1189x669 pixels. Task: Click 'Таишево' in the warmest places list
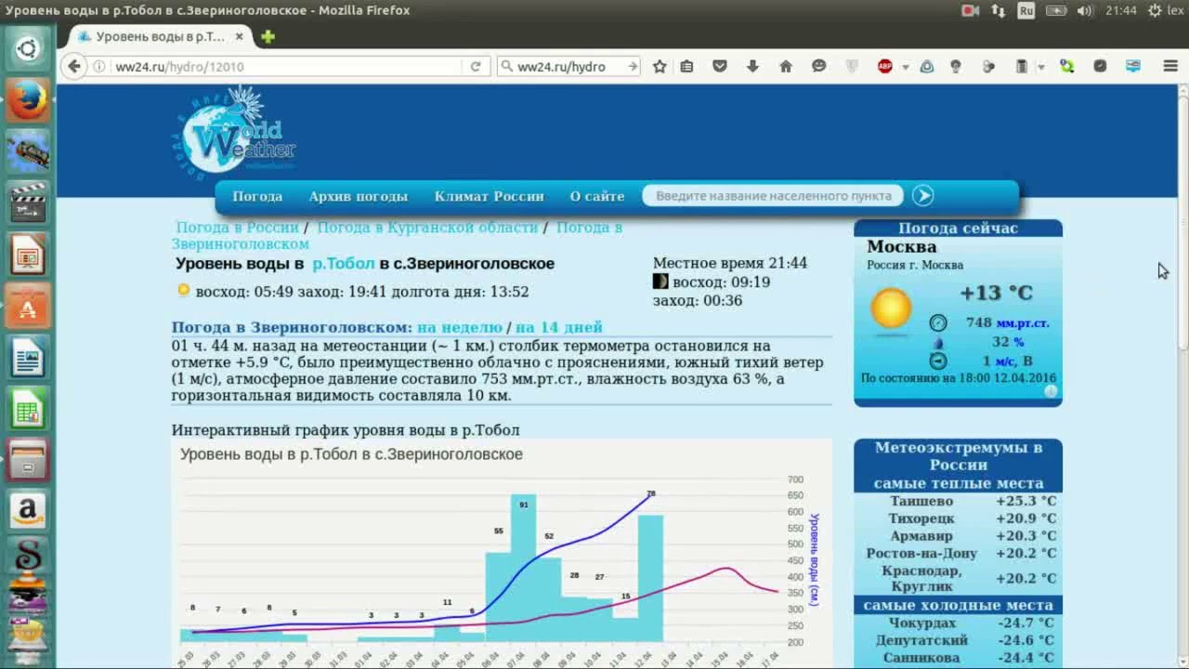coord(921,502)
